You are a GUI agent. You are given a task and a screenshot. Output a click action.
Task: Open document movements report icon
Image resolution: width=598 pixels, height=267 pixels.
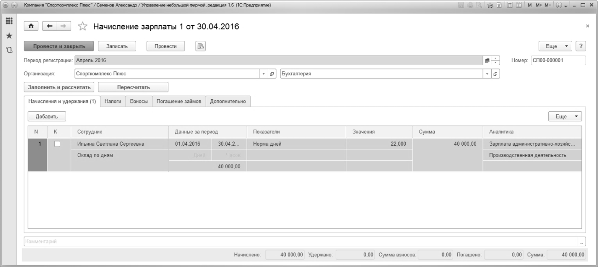(200, 45)
